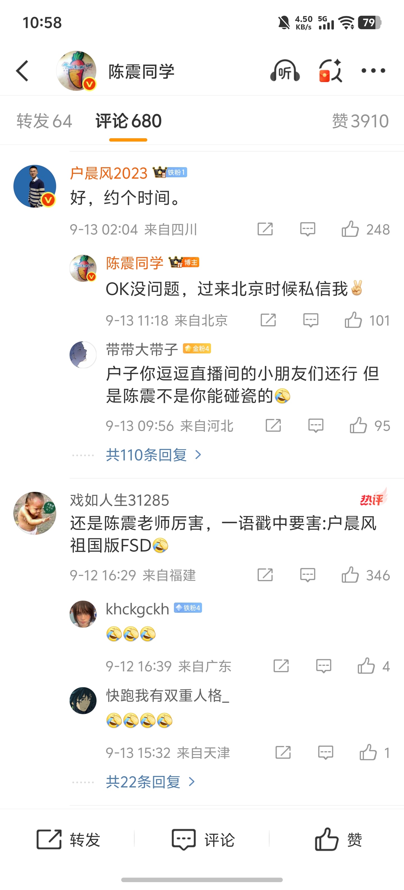Image resolution: width=404 pixels, height=890 pixels.
Task: Like 戏如人生31285's comment with 346 likes
Action: tap(365, 575)
